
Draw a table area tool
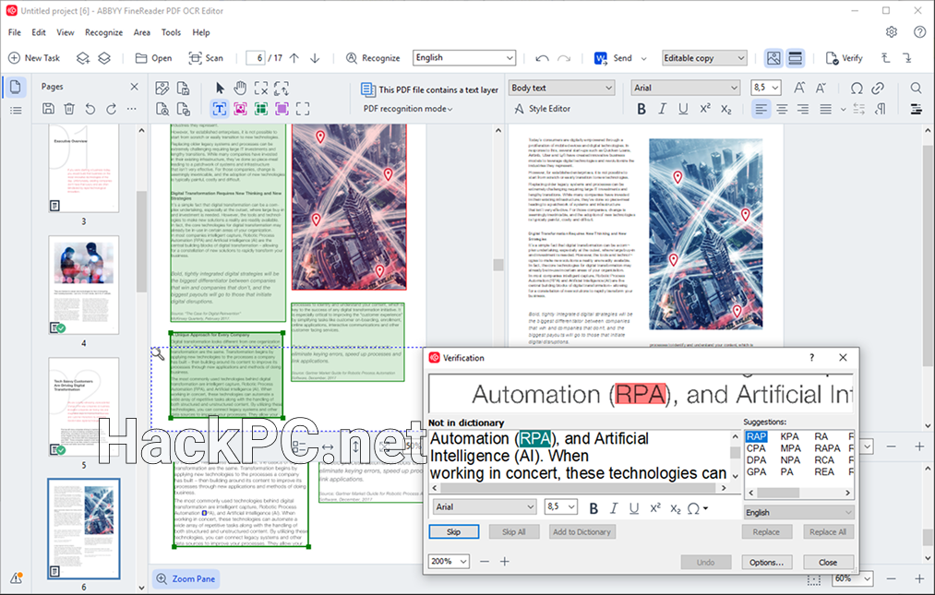[x=261, y=109]
